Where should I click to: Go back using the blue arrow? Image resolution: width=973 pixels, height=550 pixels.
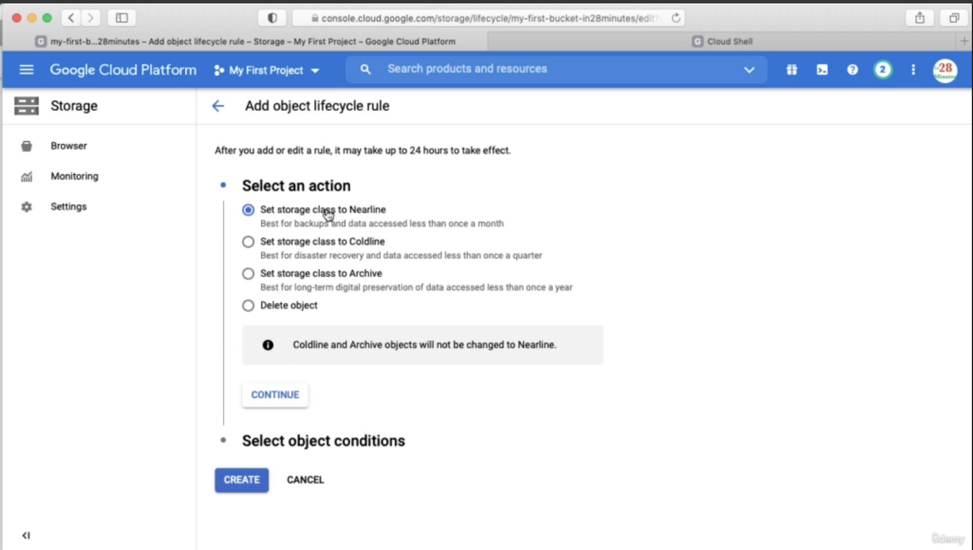click(x=218, y=106)
